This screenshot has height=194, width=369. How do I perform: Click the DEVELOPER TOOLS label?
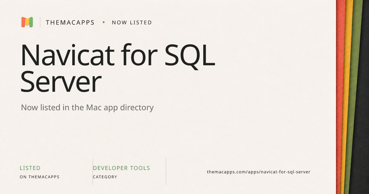[x=121, y=168]
